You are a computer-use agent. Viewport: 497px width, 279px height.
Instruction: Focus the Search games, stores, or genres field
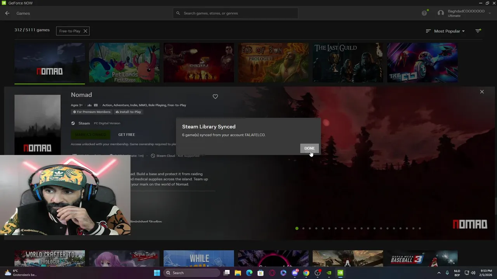235,13
